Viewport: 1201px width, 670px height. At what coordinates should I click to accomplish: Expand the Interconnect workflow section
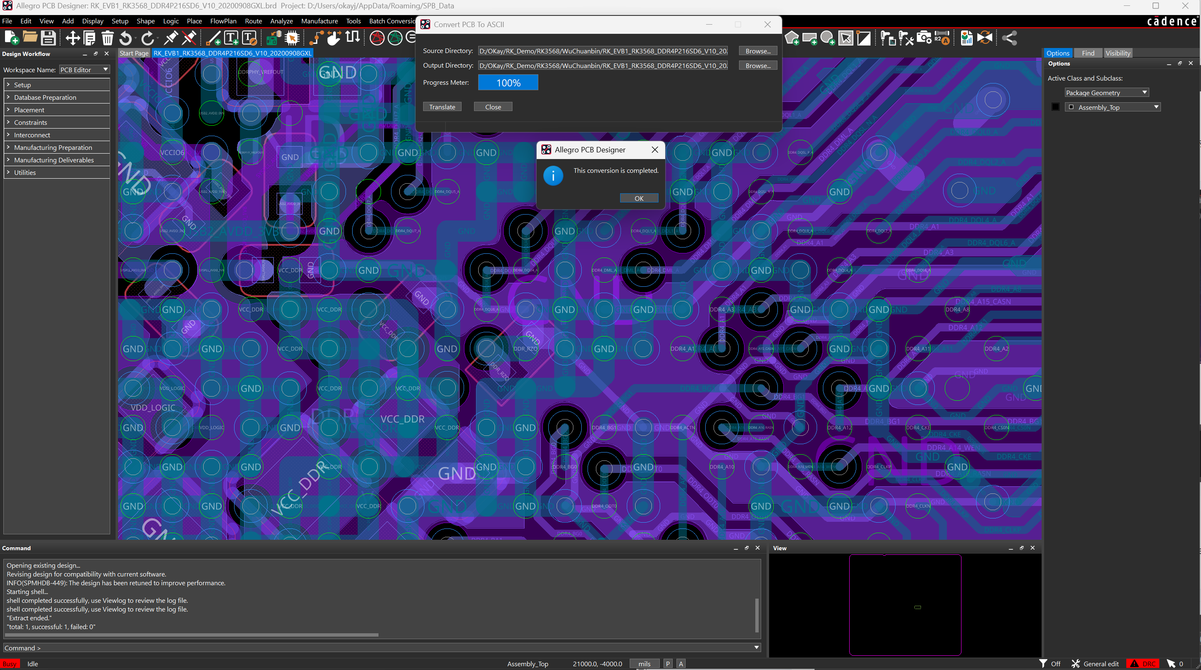tap(57, 135)
